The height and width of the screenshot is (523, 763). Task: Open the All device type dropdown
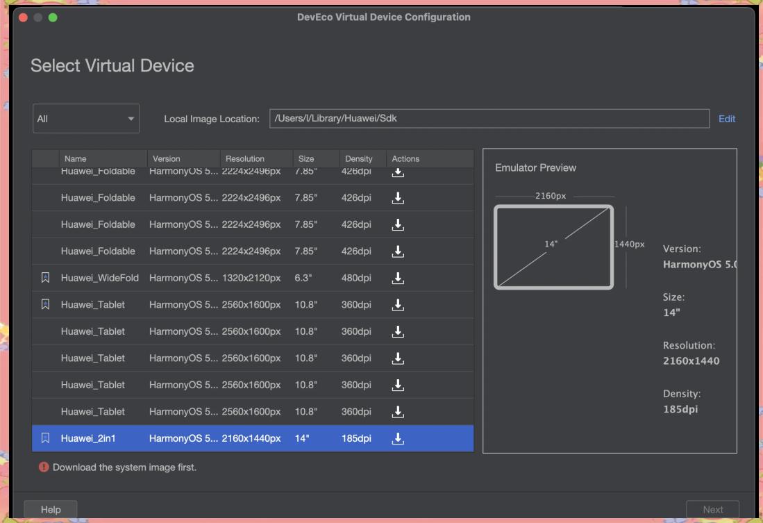click(x=85, y=118)
